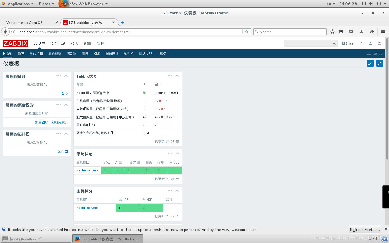Viewport: 389px width, 243px height.
Task: Close the LZJ_zabbix browser tab
Action: (113, 22)
